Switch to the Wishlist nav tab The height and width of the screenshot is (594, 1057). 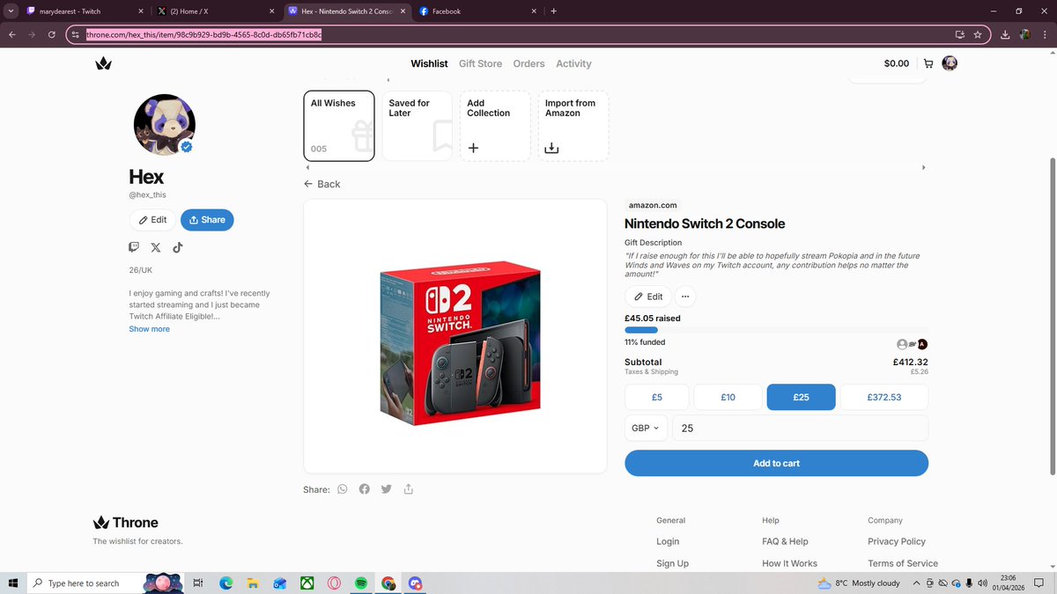[x=429, y=63]
